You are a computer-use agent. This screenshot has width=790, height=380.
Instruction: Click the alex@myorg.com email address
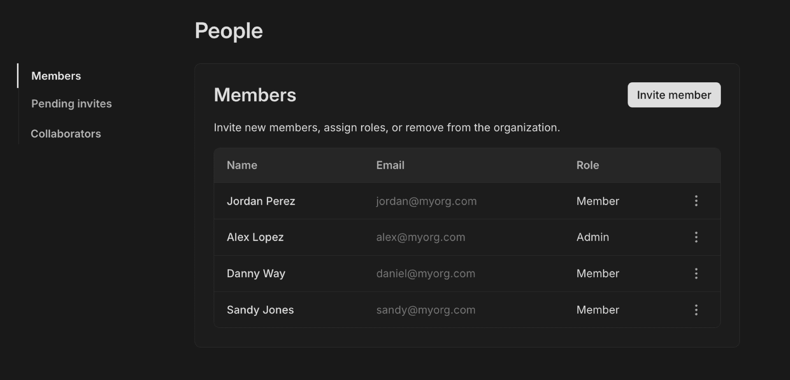click(421, 237)
